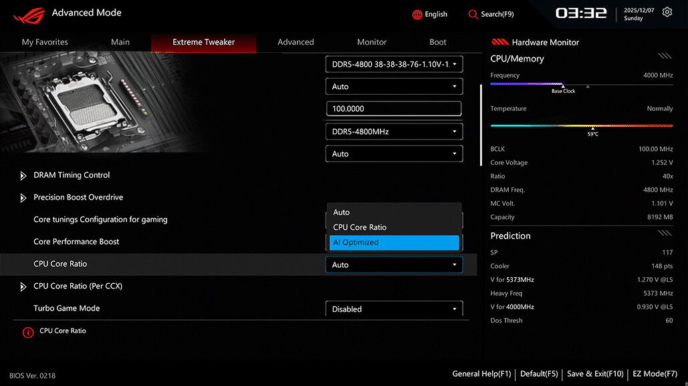Screen dimensions: 688x386
Task: Switch to EZ Mode(F7)
Action: click(x=655, y=374)
